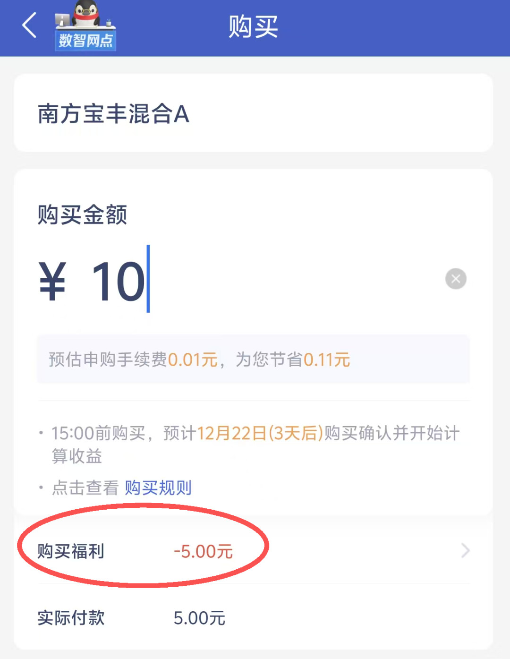Tap the 购买金额 heading

(82, 215)
